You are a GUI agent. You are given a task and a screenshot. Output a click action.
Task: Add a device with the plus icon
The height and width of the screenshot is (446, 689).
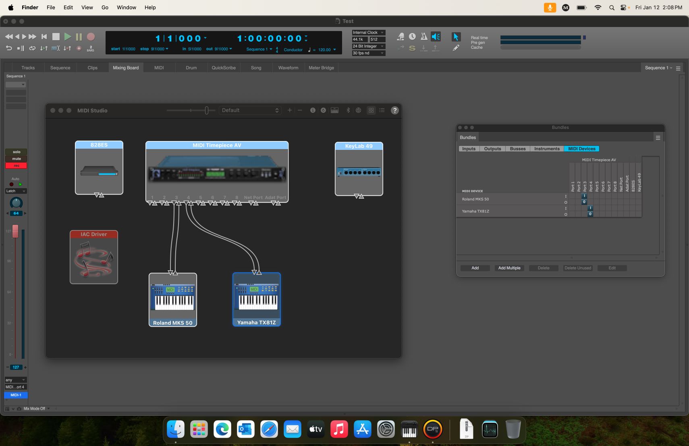coord(289,110)
